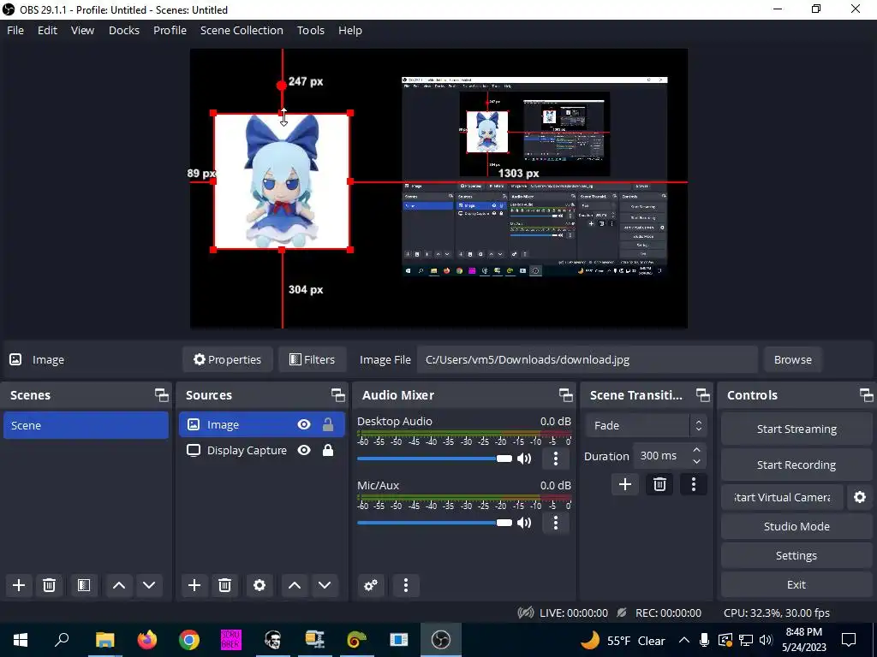
Task: Lock the Image source
Action: tap(328, 424)
